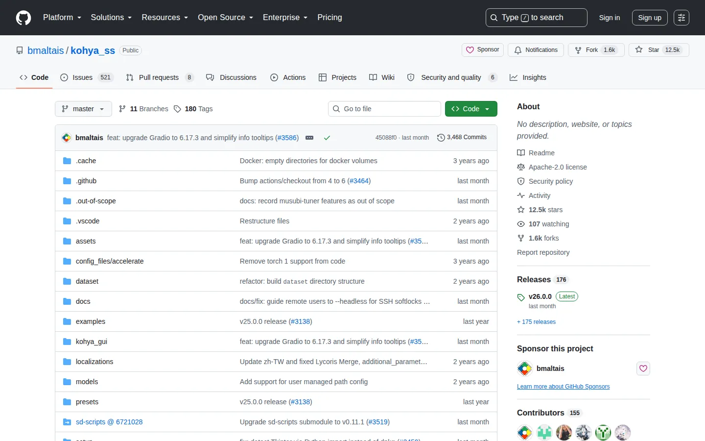The height and width of the screenshot is (441, 705).
Task: Open the config_files/accelerate folder
Action: tap(110, 261)
